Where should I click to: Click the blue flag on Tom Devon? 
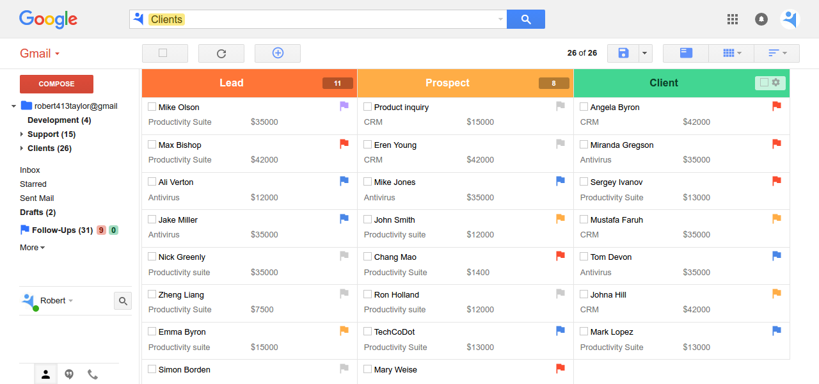pos(777,256)
